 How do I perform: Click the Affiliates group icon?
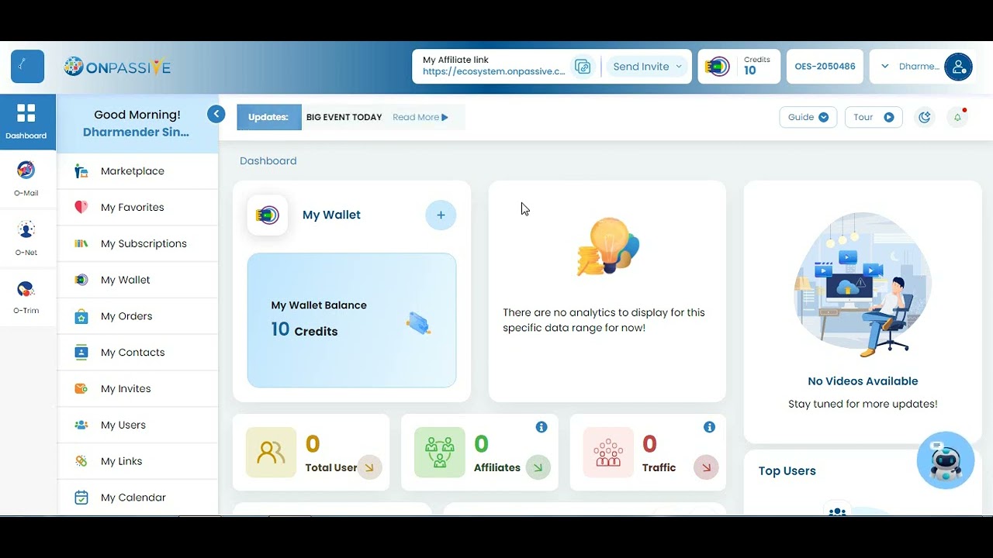440,453
